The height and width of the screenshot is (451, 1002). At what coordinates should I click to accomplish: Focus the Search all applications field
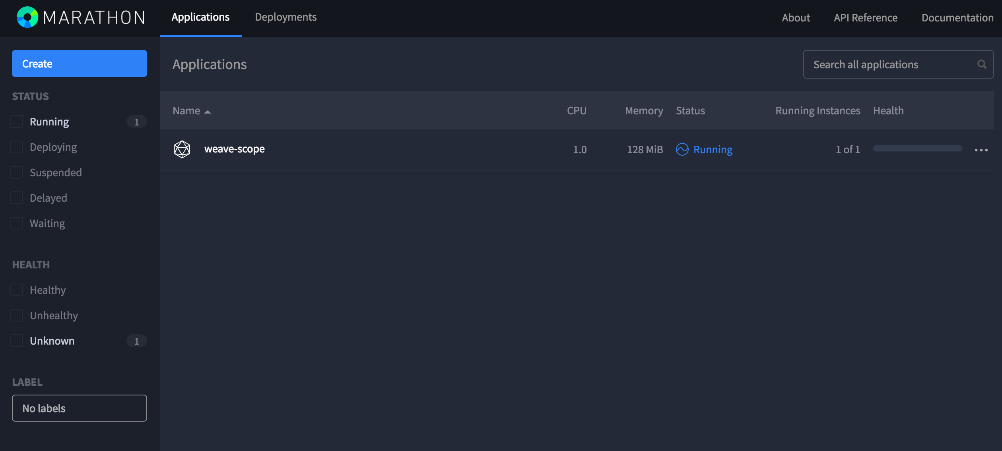898,64
